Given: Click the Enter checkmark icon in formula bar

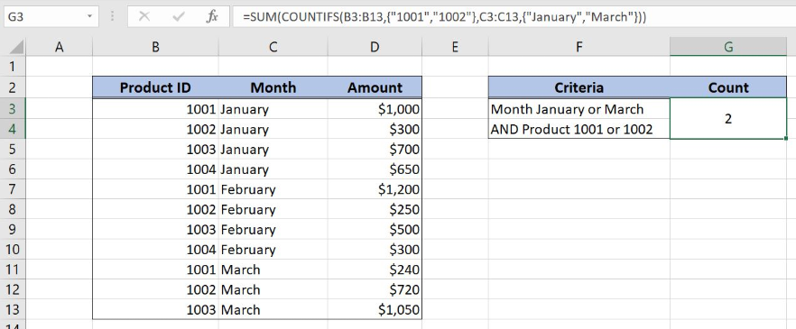Looking at the screenshot, I should [178, 17].
